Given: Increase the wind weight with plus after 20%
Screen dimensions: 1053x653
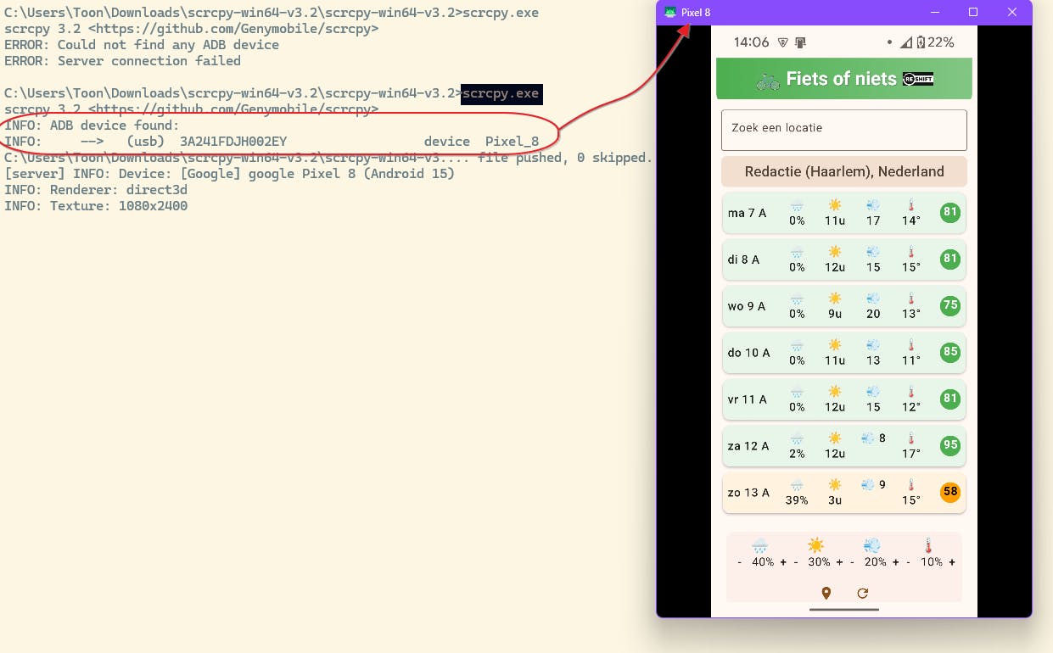Looking at the screenshot, I should click(x=895, y=562).
